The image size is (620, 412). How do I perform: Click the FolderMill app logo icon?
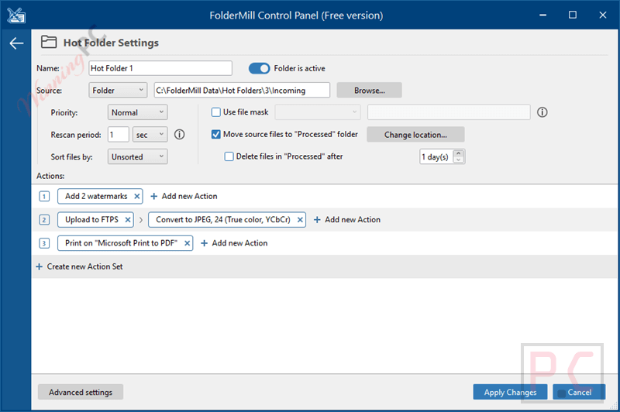(x=16, y=15)
